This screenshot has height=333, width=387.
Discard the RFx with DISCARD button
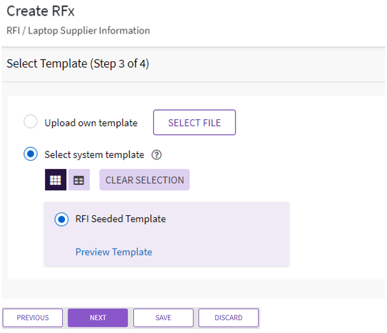(x=228, y=318)
